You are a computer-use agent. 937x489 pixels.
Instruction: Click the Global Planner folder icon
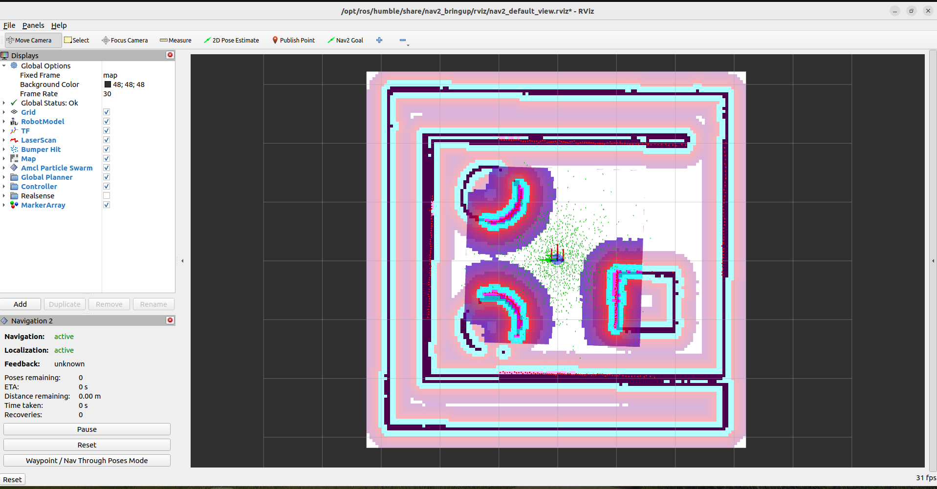(14, 177)
